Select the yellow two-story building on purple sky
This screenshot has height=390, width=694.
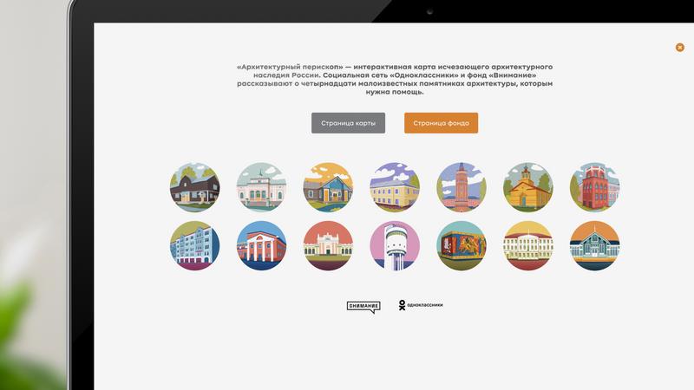pyautogui.click(x=395, y=188)
